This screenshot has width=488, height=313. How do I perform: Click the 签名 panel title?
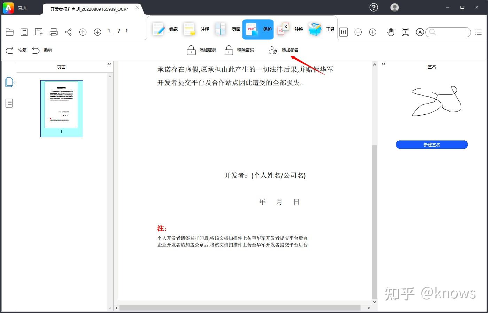(x=432, y=67)
